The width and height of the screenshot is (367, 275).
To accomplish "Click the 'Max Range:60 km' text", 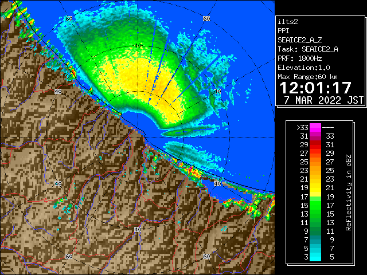I will coord(308,77).
